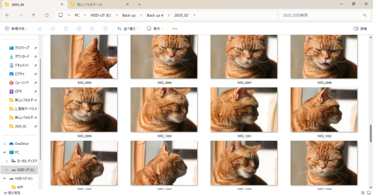Click the Cut scissors icon
The image size is (373, 196).
pyautogui.click(x=40, y=29)
